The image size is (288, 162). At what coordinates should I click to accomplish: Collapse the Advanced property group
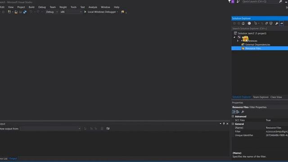coord(233,117)
